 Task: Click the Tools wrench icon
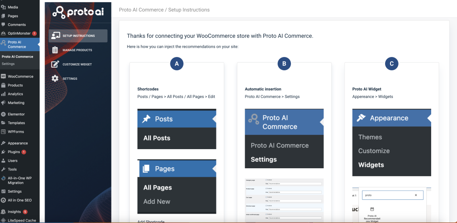[3, 170]
